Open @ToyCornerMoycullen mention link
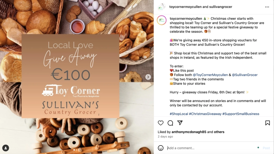 click(210, 75)
